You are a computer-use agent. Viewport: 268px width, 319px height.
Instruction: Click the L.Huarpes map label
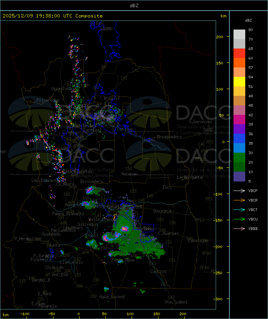(168, 233)
